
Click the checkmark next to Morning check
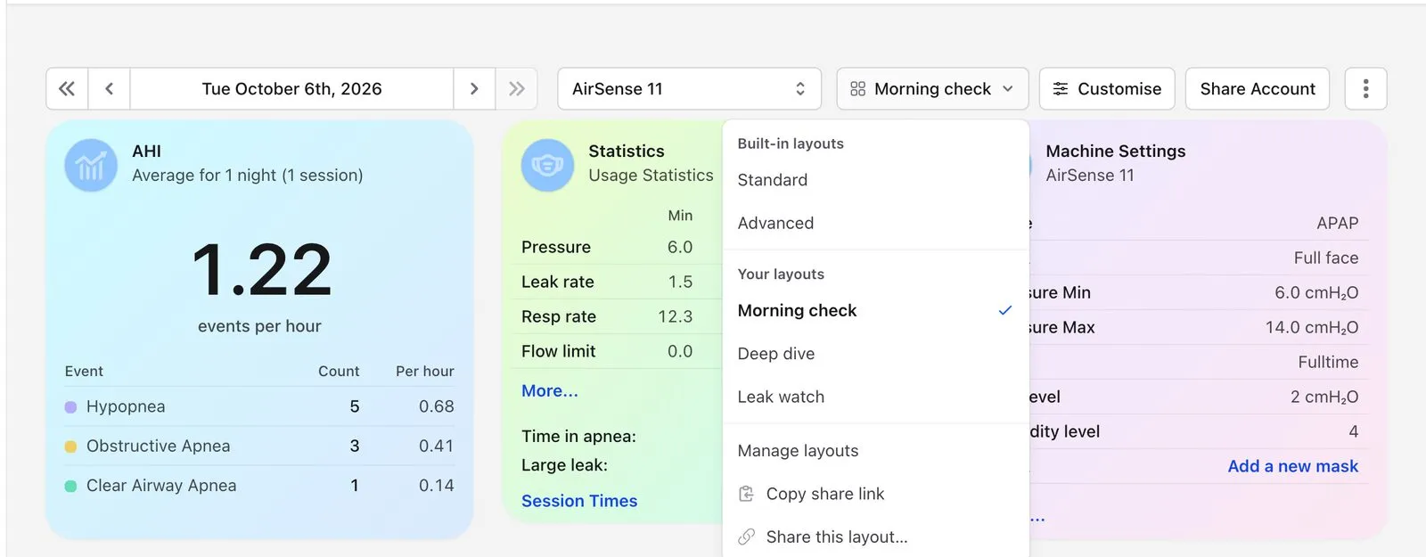[x=1005, y=310]
